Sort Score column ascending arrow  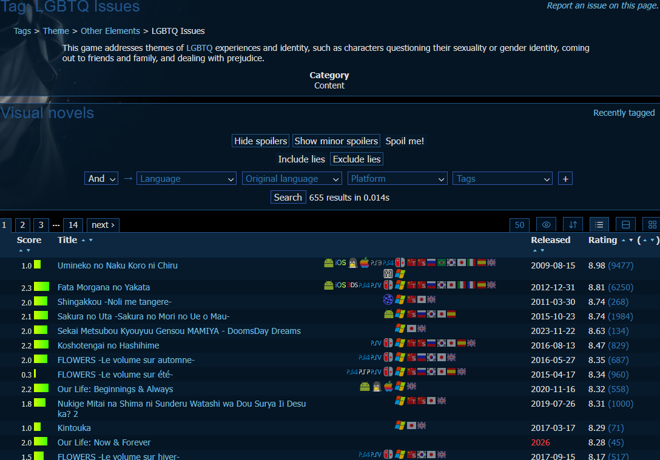click(21, 250)
